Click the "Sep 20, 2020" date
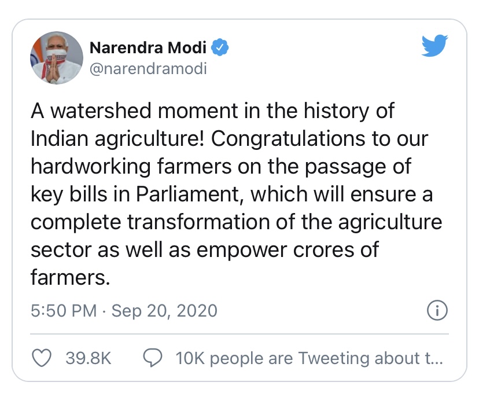Image resolution: width=479 pixels, height=393 pixels. tap(164, 311)
